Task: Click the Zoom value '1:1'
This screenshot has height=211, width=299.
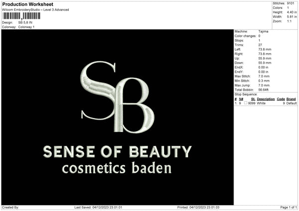Action: point(289,21)
